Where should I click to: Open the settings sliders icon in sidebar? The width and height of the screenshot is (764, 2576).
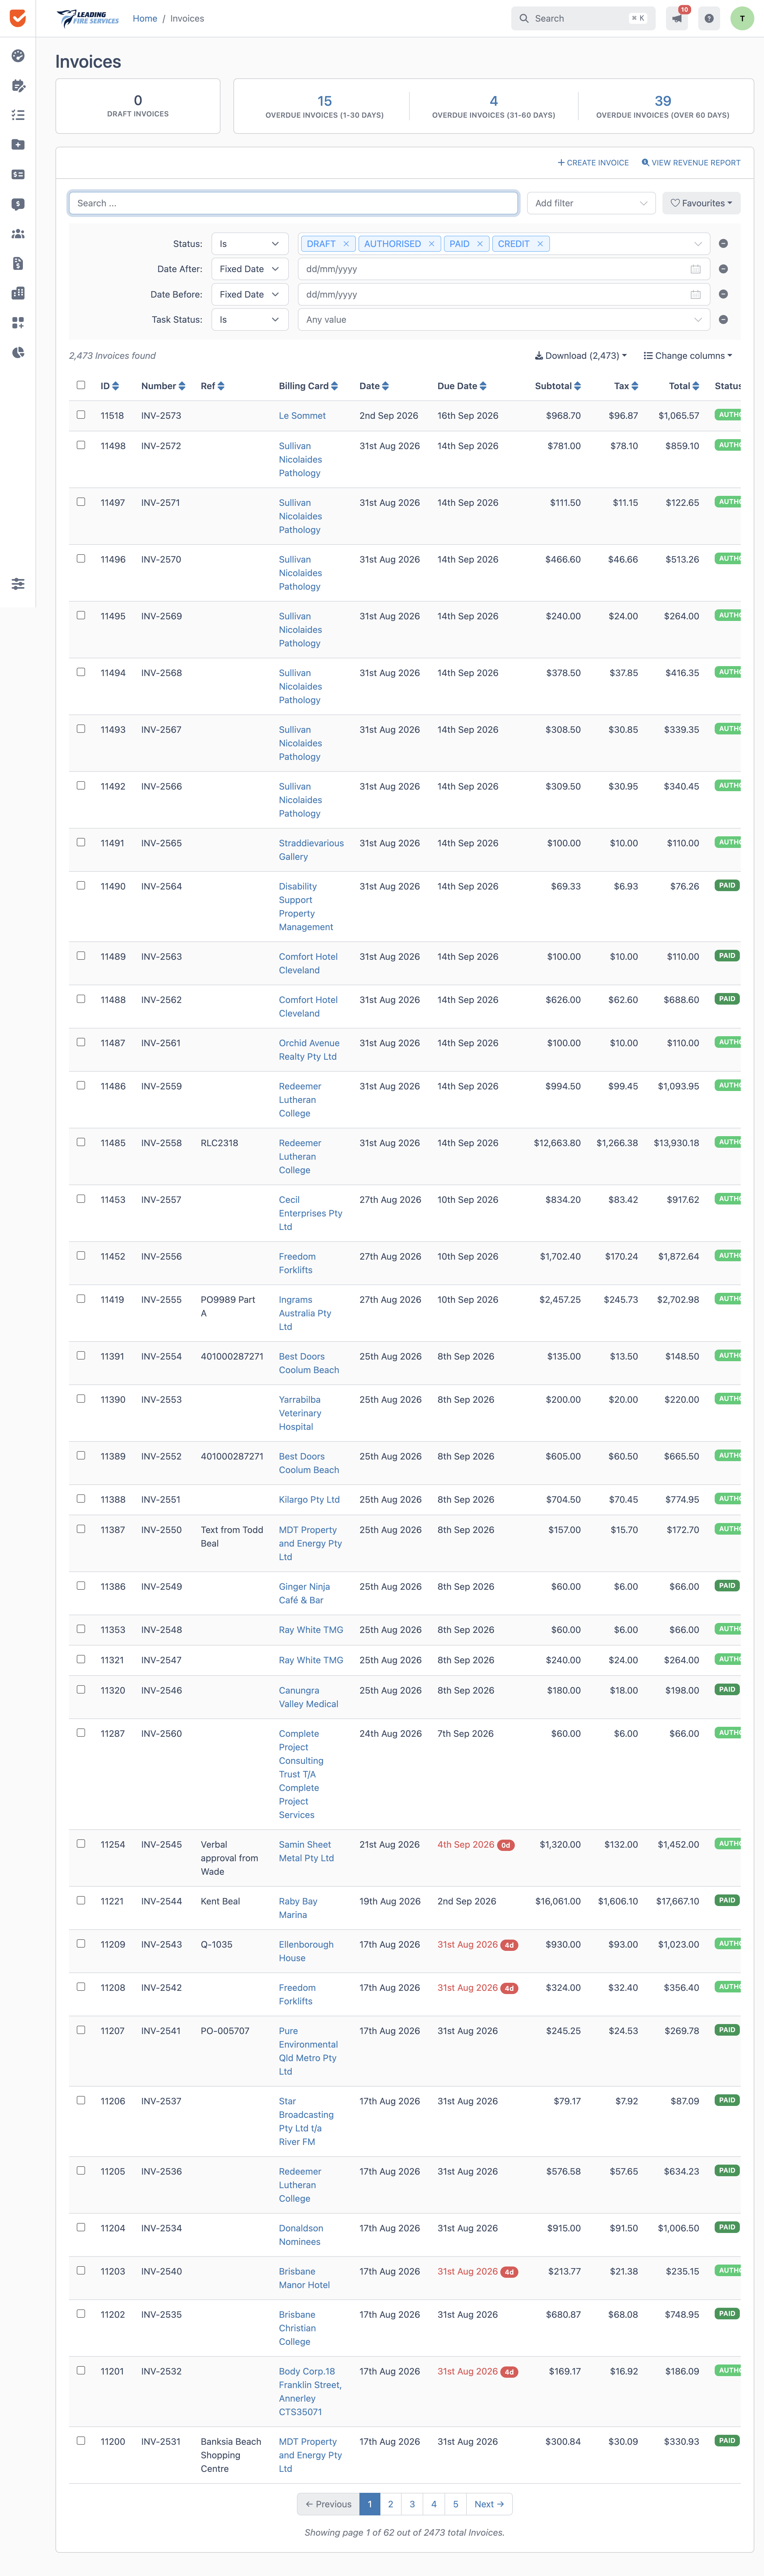pos(18,584)
